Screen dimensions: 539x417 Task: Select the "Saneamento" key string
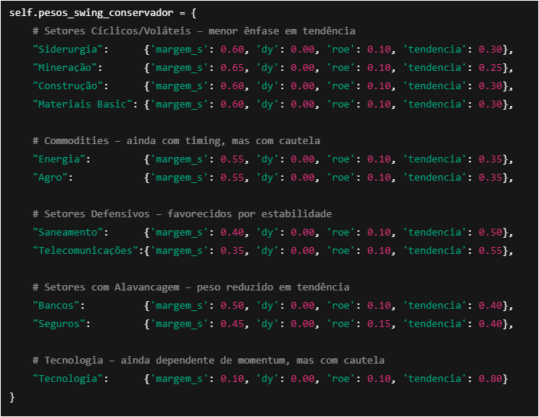pos(70,233)
